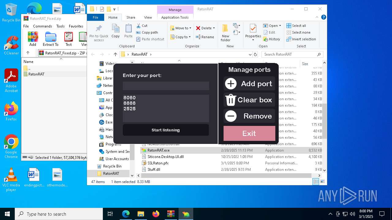This screenshot has width=392, height=220.
Task: Open WinRAR Favorites menu
Action: [76, 26]
